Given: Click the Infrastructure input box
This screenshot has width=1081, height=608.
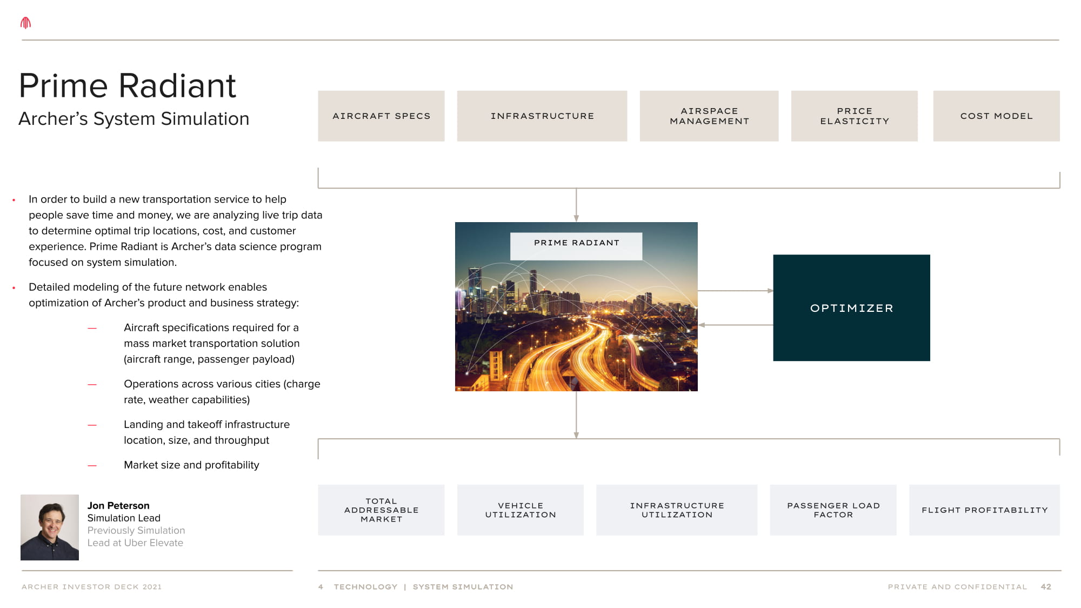Looking at the screenshot, I should (x=542, y=116).
